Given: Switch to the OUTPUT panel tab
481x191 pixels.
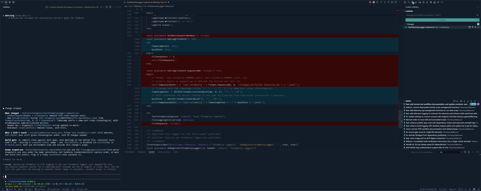Looking at the screenshot, I should 152,152.
